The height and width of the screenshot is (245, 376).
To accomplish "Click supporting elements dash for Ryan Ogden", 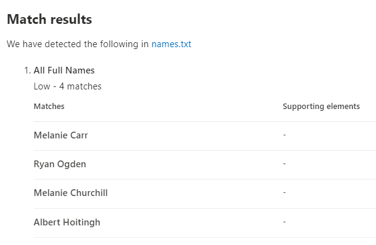I will click(x=285, y=164).
